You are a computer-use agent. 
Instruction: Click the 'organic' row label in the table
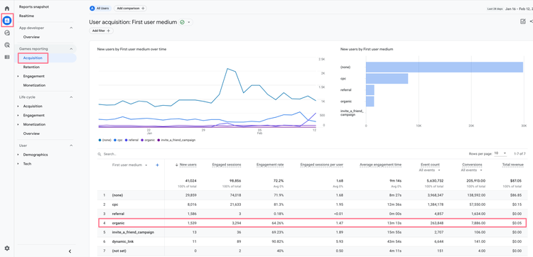click(118, 223)
